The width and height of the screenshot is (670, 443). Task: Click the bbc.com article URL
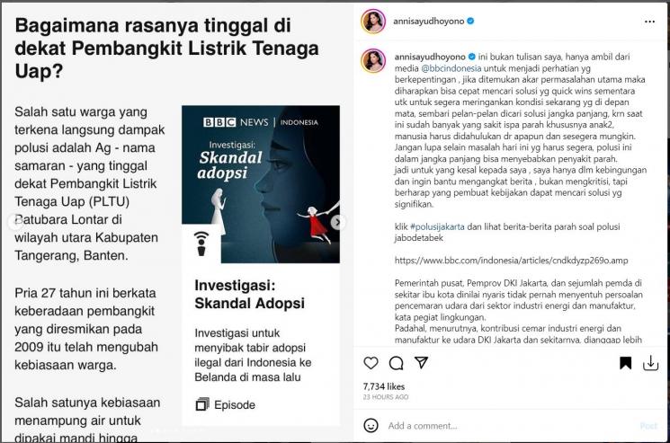coord(511,261)
